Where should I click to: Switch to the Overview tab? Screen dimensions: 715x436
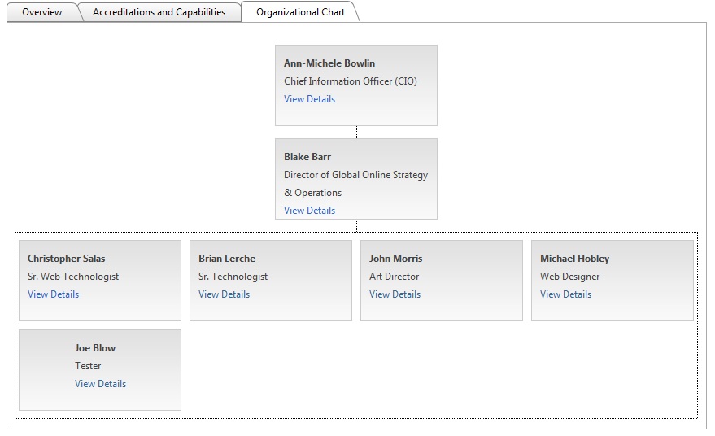click(41, 12)
